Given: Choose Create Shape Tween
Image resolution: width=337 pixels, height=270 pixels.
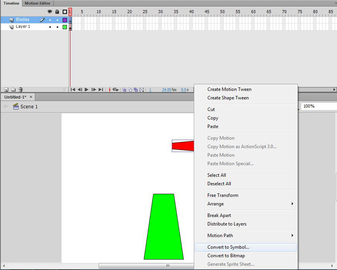Looking at the screenshot, I should click(x=228, y=98).
